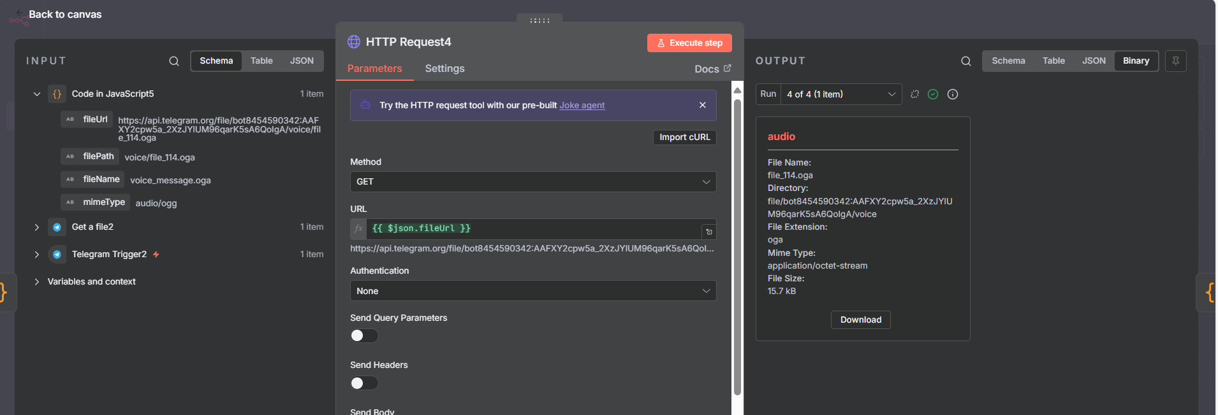
Task: Switch output view to JSON tab
Action: 1093,61
